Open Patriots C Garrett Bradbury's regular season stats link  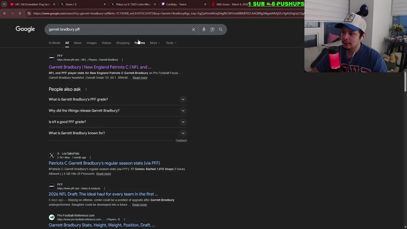[104, 163]
